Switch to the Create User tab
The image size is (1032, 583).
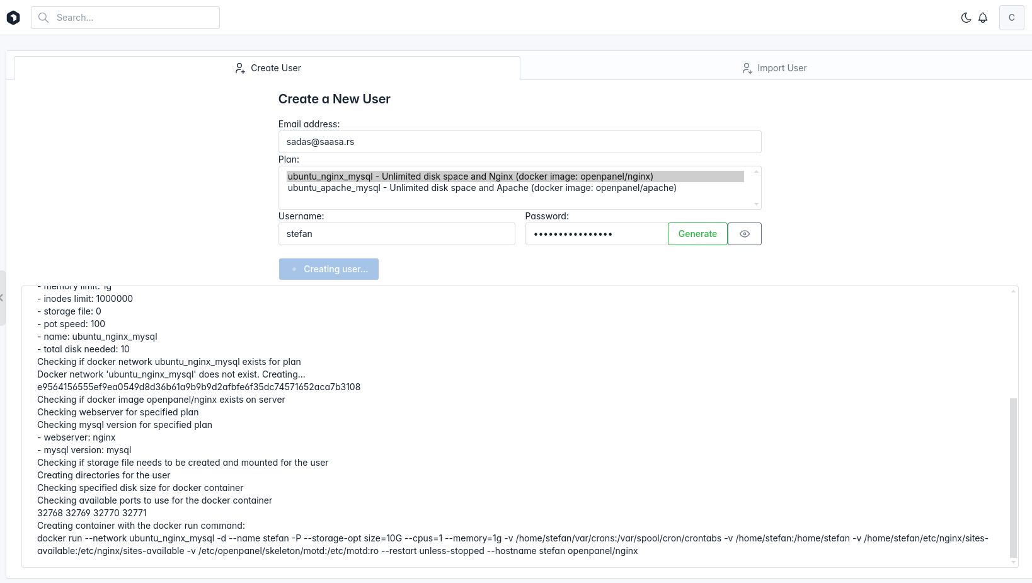[267, 68]
